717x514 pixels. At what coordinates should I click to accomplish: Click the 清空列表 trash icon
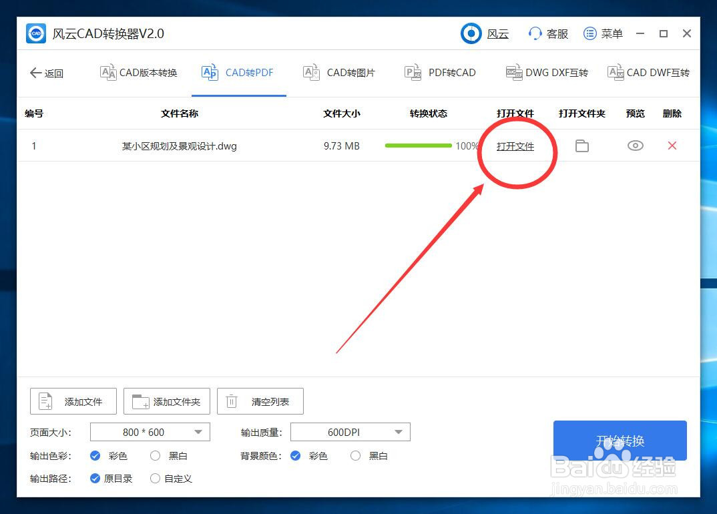232,401
